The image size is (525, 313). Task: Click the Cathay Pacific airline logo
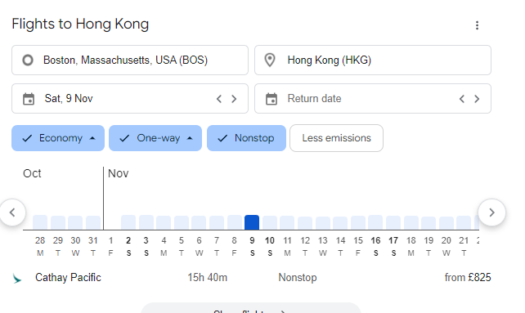click(17, 278)
